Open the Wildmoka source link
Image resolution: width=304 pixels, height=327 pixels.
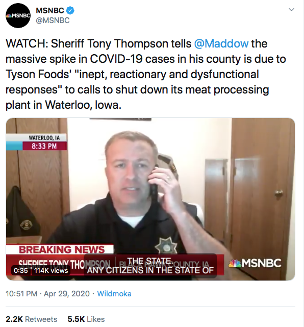114,294
